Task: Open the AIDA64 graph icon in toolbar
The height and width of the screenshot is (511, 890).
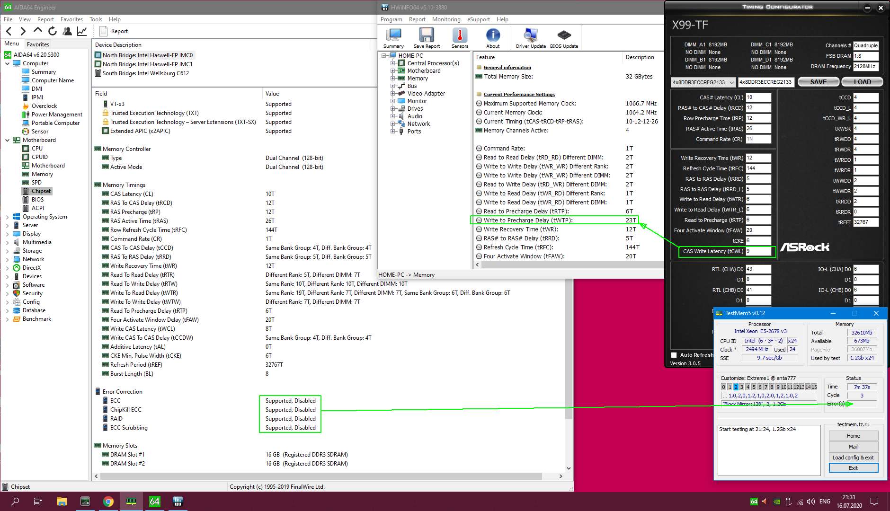Action: pyautogui.click(x=82, y=31)
